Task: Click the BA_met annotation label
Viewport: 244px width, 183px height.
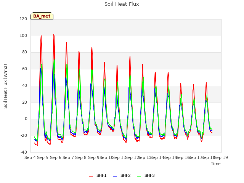Action: pyautogui.click(x=42, y=16)
